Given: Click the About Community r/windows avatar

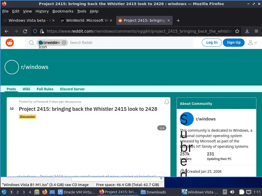Looking at the screenshot, I should coord(187,119).
